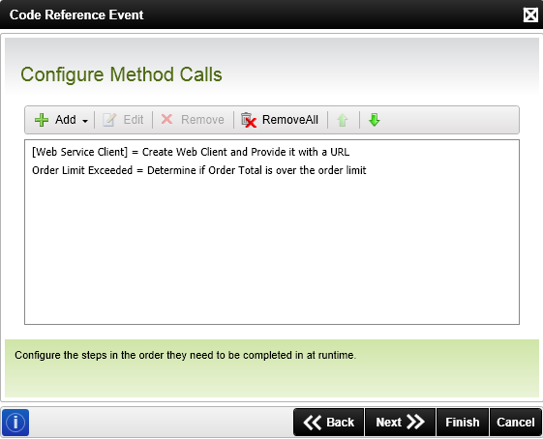The image size is (543, 439).
Task: Click the RemoveAll toolbar label
Action: [290, 120]
